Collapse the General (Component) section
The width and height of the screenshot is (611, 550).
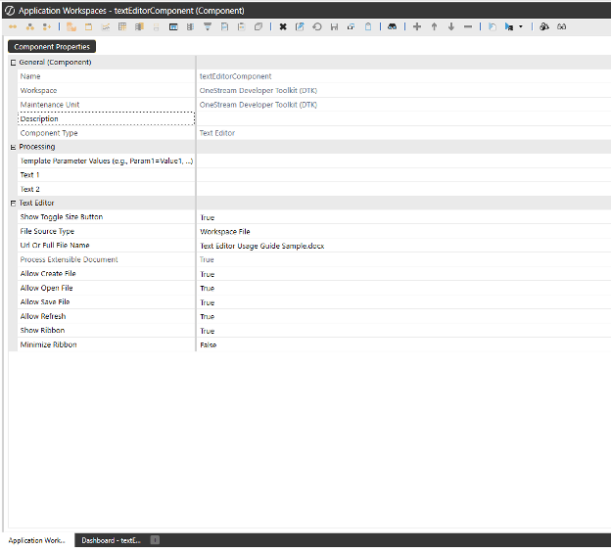pos(14,63)
